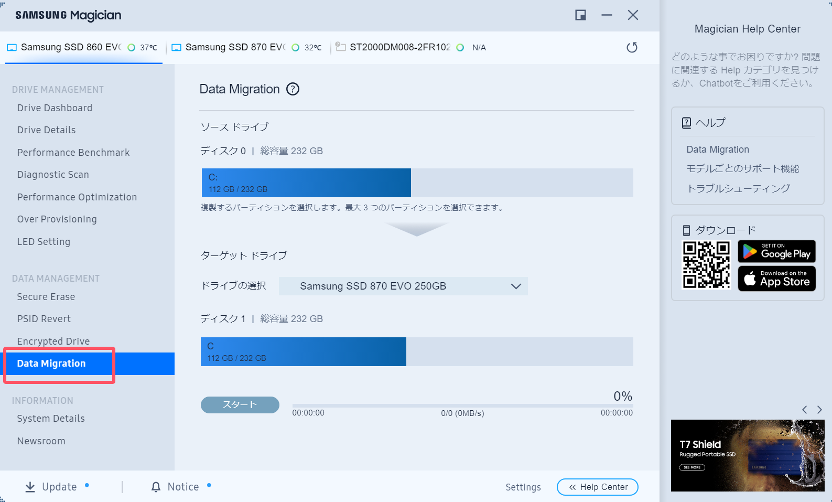Click the Samsung SSD 870 drive icon

(x=177, y=48)
